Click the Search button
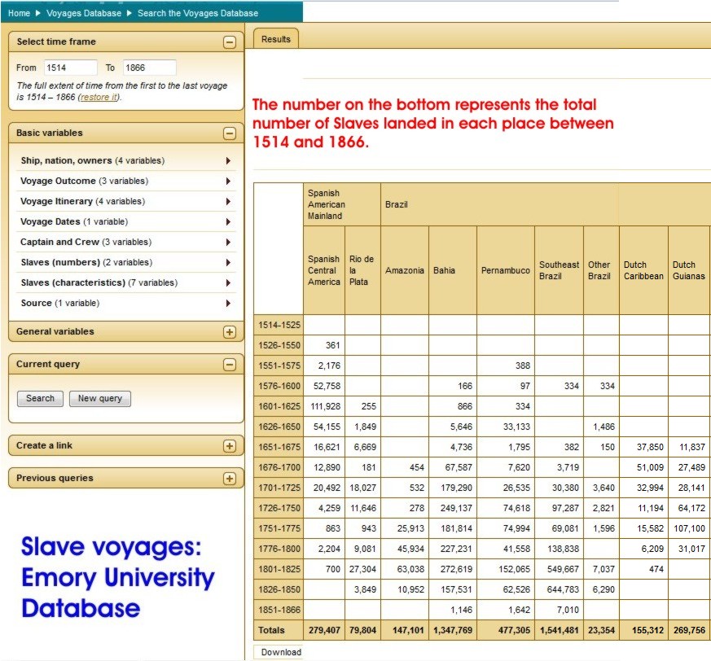Viewport: 711px width, 661px height. click(x=40, y=399)
